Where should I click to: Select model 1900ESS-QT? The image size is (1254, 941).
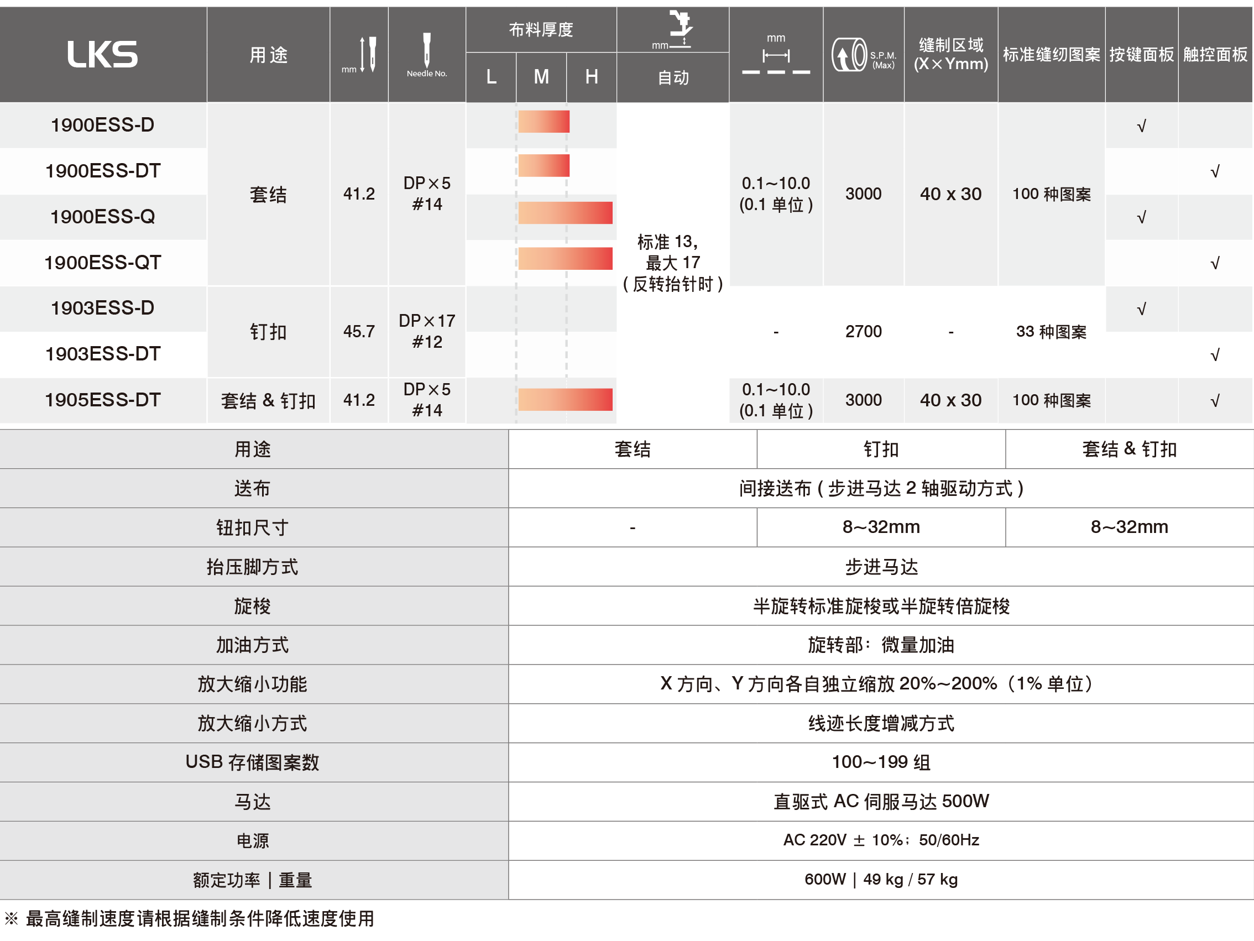(x=103, y=263)
